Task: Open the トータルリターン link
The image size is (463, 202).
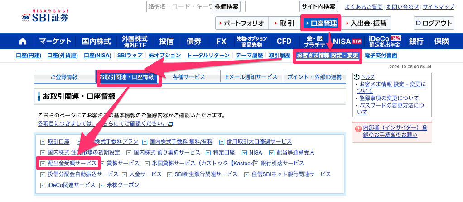Action: 209,56
